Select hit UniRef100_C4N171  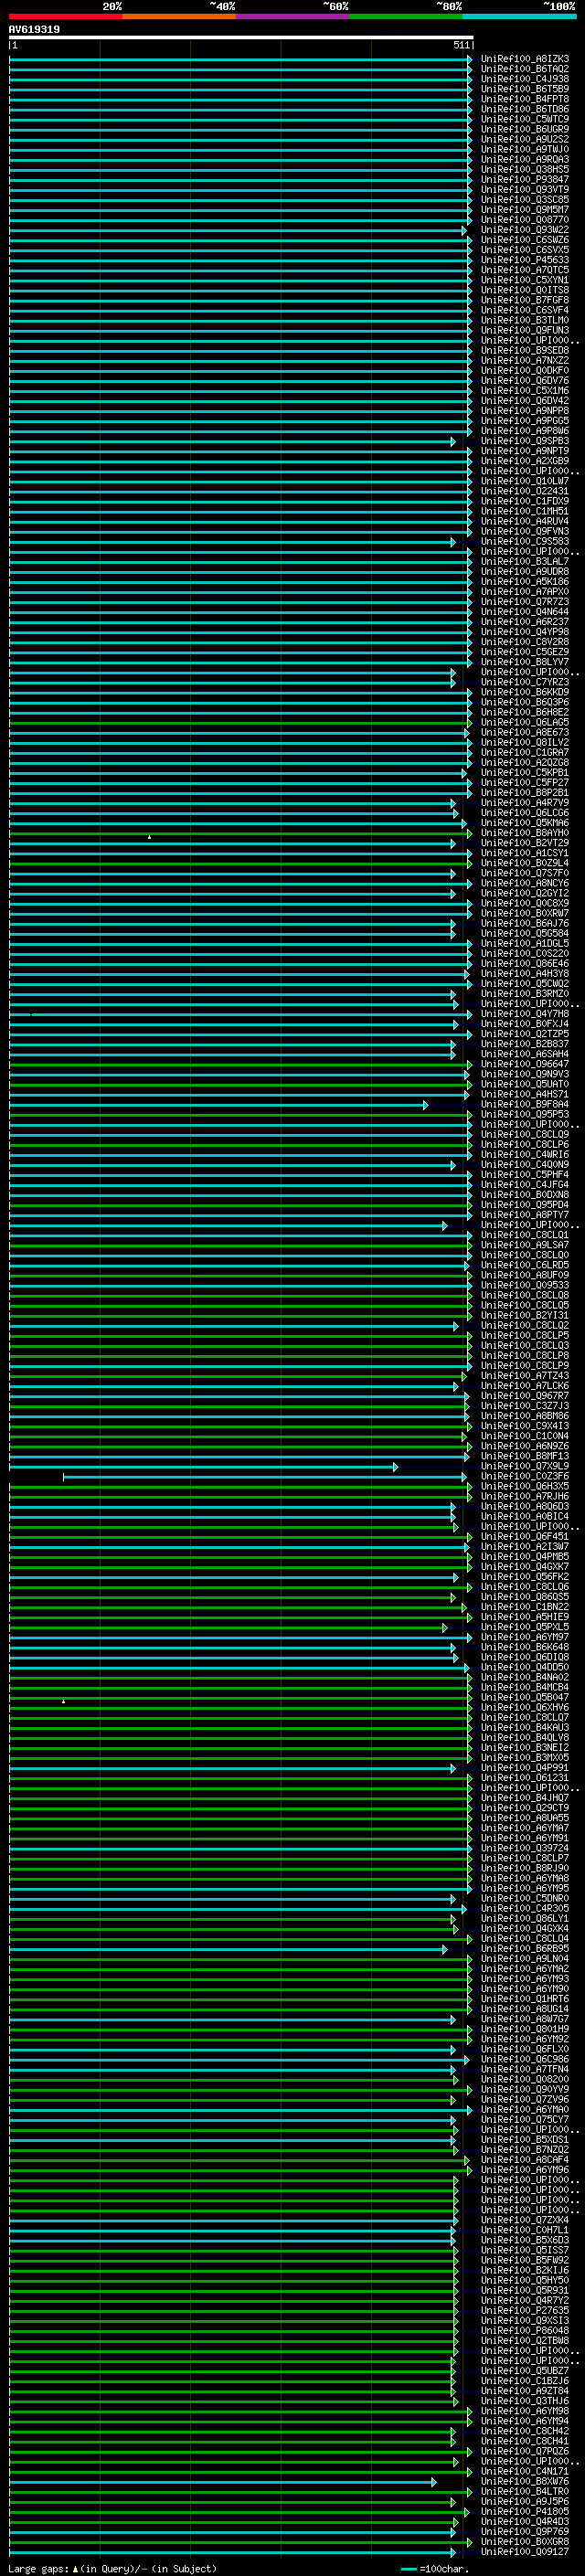525,2472
